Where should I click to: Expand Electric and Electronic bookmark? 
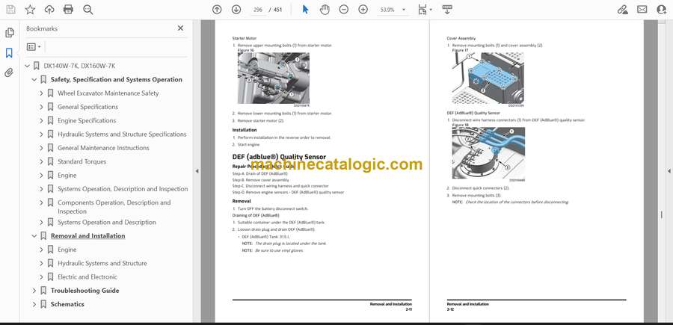pos(41,277)
